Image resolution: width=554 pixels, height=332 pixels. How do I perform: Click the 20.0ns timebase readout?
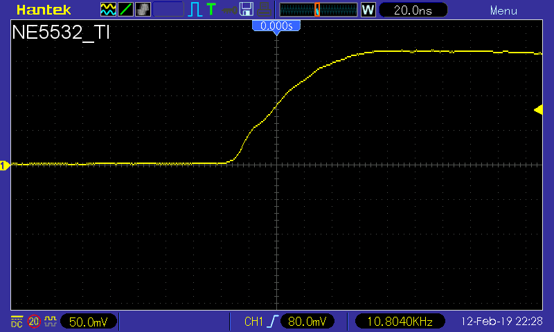pyautogui.click(x=413, y=10)
